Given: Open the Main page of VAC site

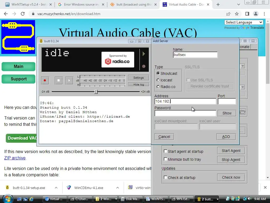Looking at the screenshot, I should pyautogui.click(x=18, y=66).
